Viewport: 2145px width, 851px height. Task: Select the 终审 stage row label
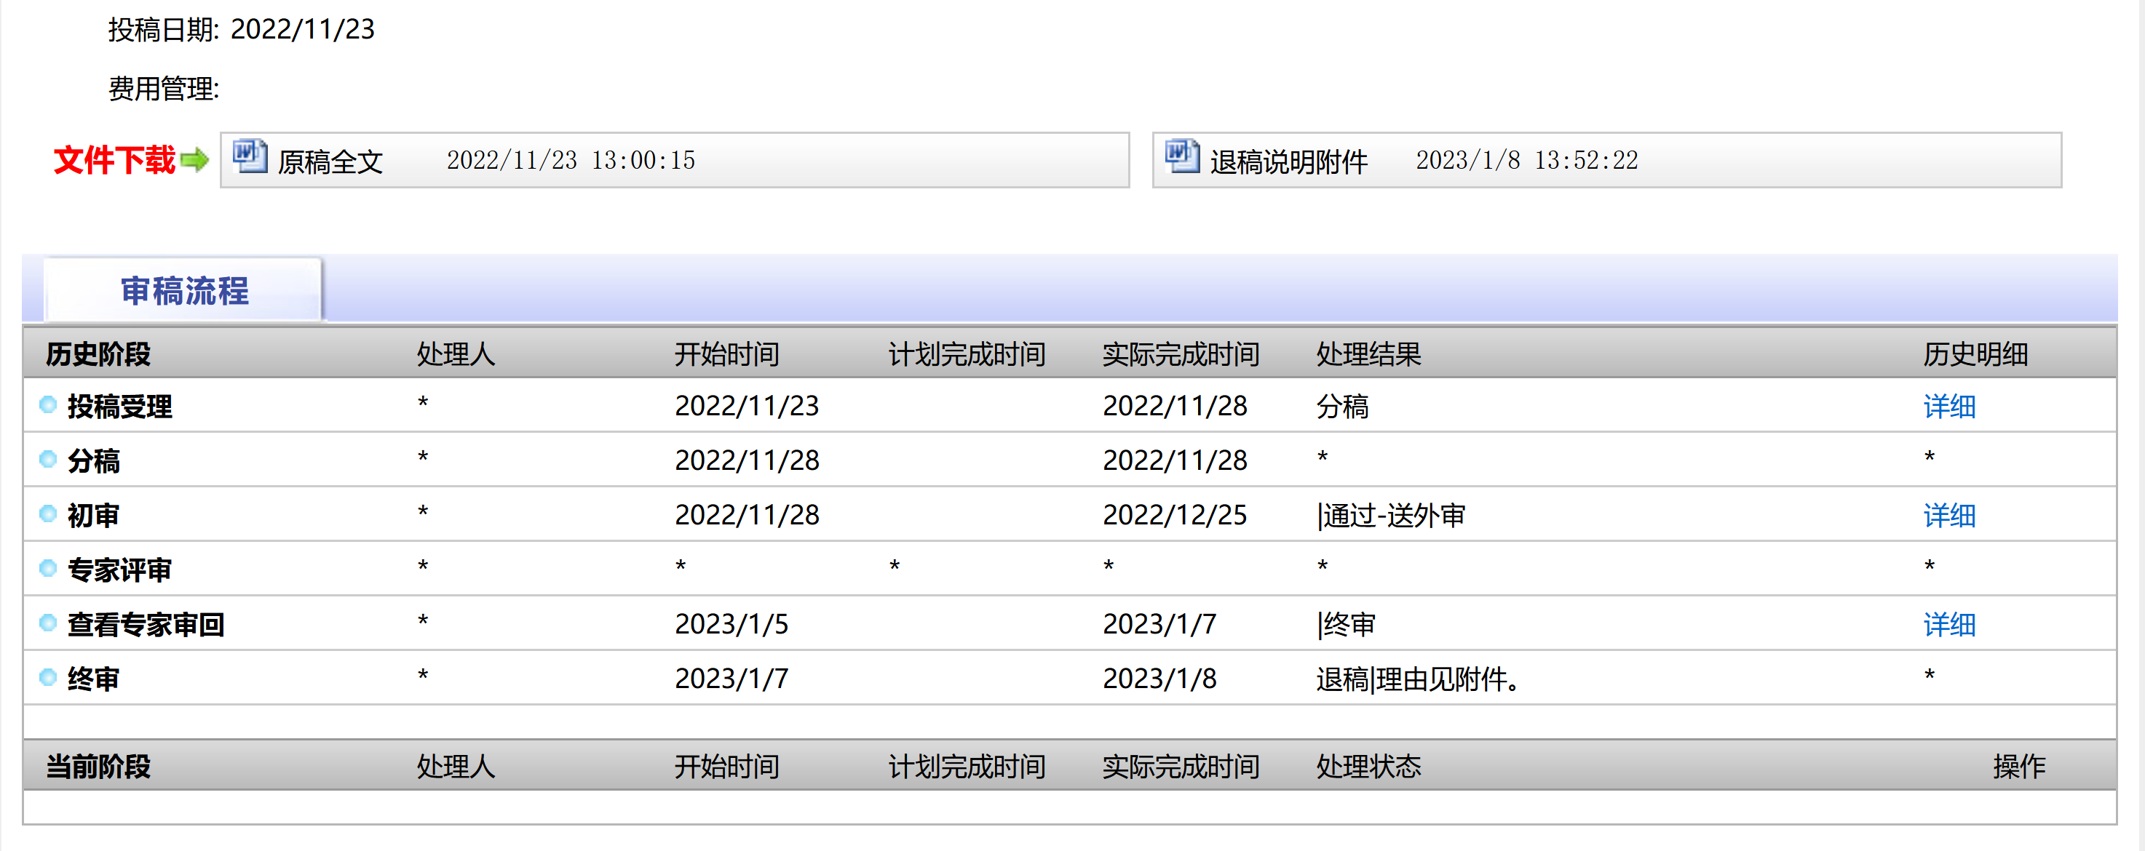(93, 679)
